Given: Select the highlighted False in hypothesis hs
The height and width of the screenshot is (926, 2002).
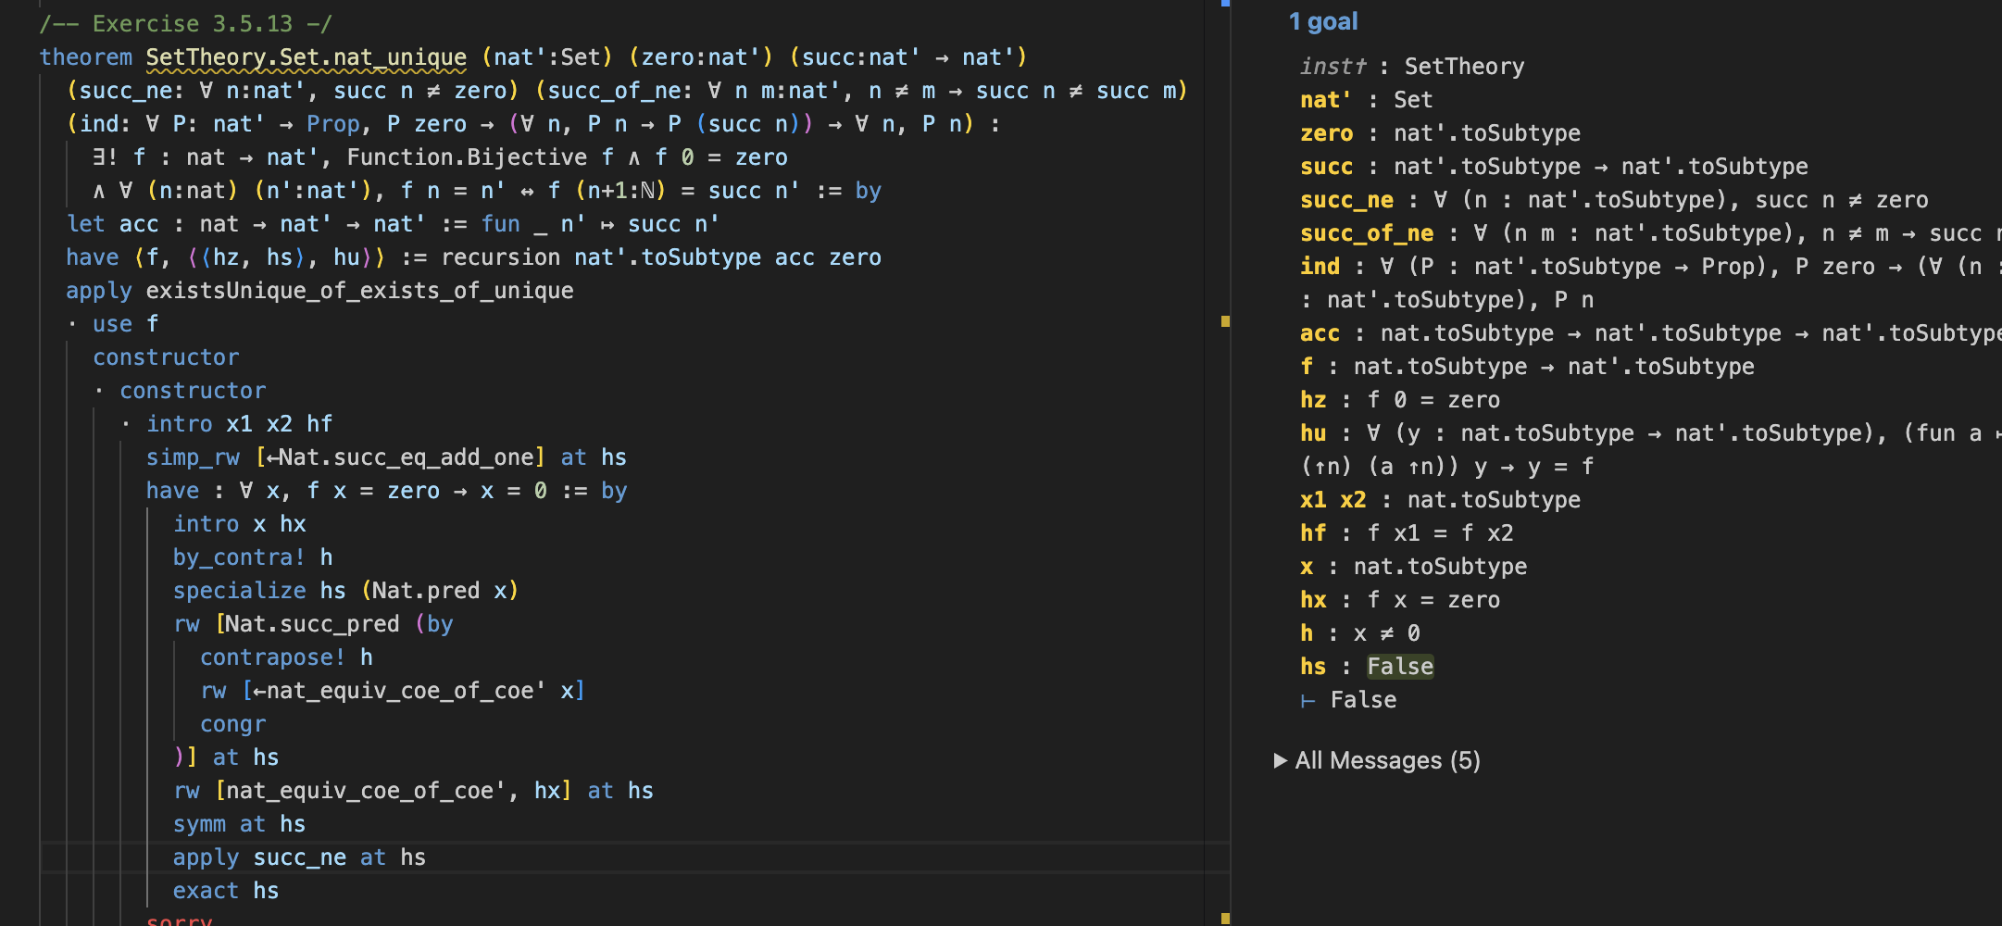Looking at the screenshot, I should [x=1399, y=667].
